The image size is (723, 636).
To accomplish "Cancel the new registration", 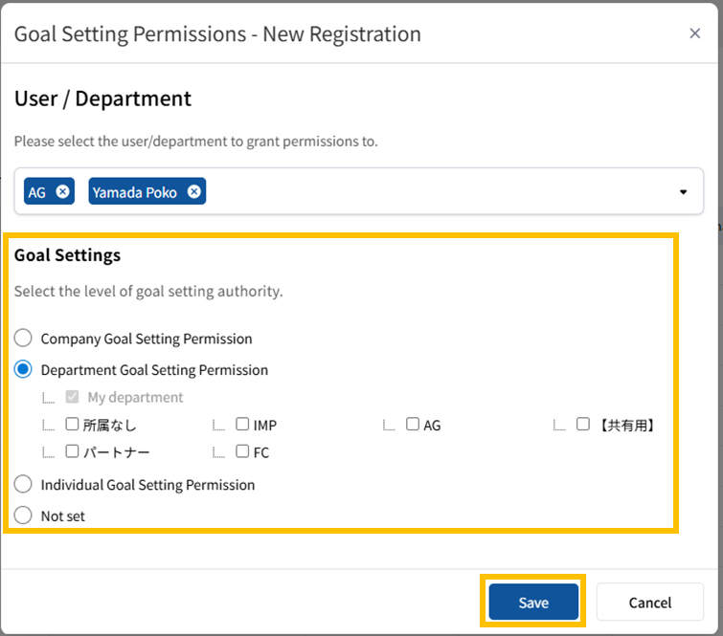I will click(x=649, y=603).
